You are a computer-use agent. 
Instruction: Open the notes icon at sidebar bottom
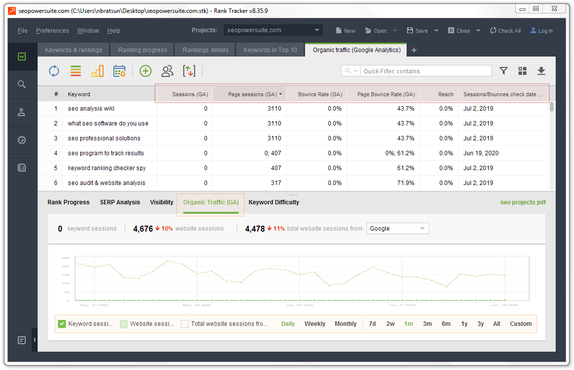click(22, 340)
